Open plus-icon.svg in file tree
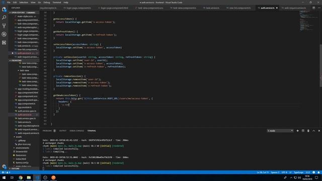322x181 pixels. [24, 144]
